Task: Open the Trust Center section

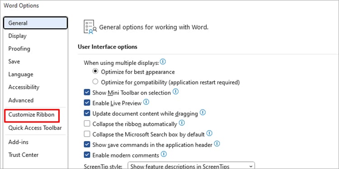Action: click(x=24, y=155)
